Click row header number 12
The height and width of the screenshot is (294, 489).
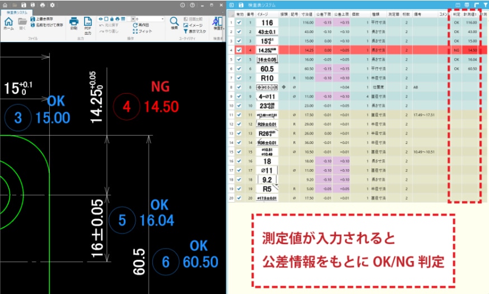pos(231,124)
